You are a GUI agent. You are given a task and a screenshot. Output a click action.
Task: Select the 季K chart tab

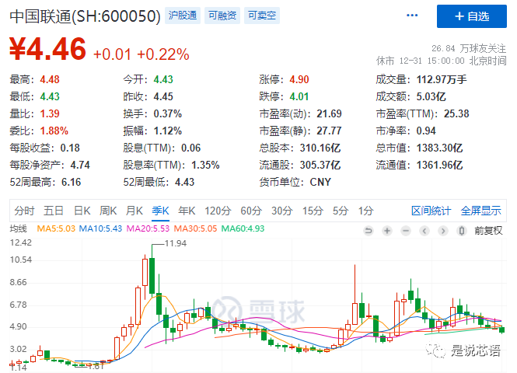(x=161, y=211)
